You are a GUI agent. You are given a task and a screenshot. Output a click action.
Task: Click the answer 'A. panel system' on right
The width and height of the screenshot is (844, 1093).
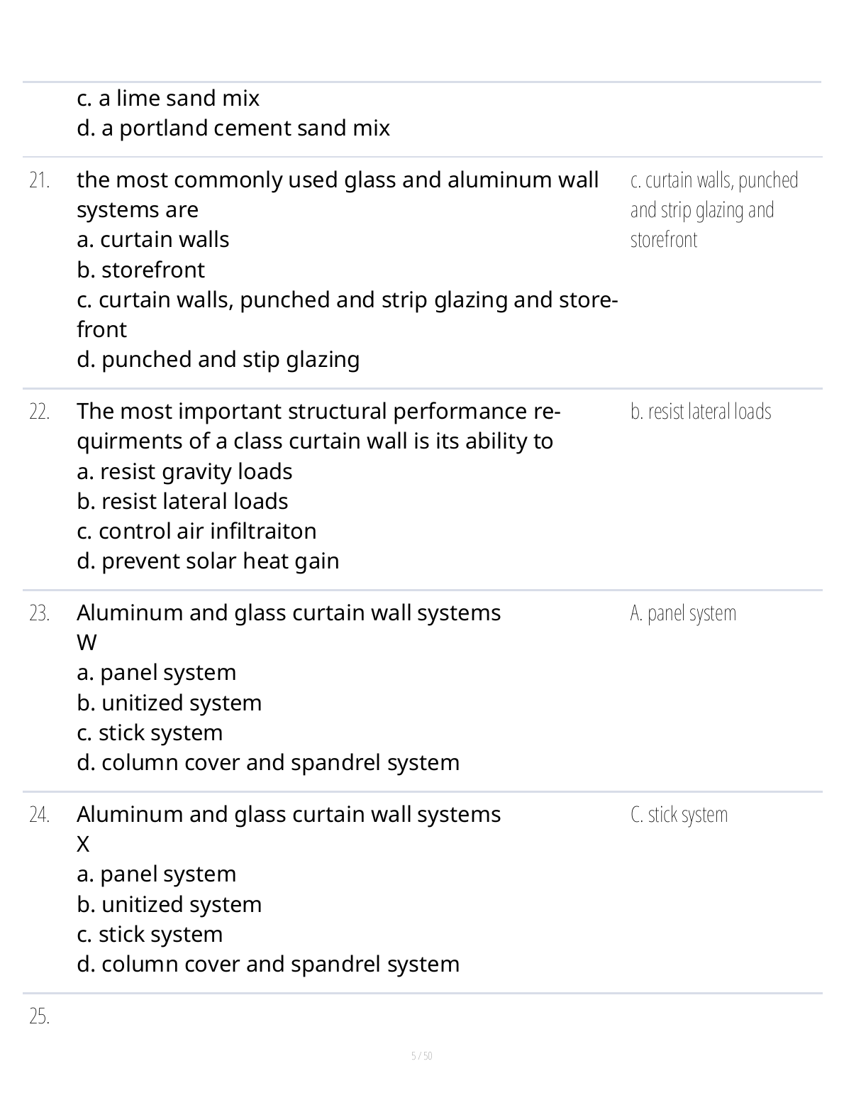point(683,613)
